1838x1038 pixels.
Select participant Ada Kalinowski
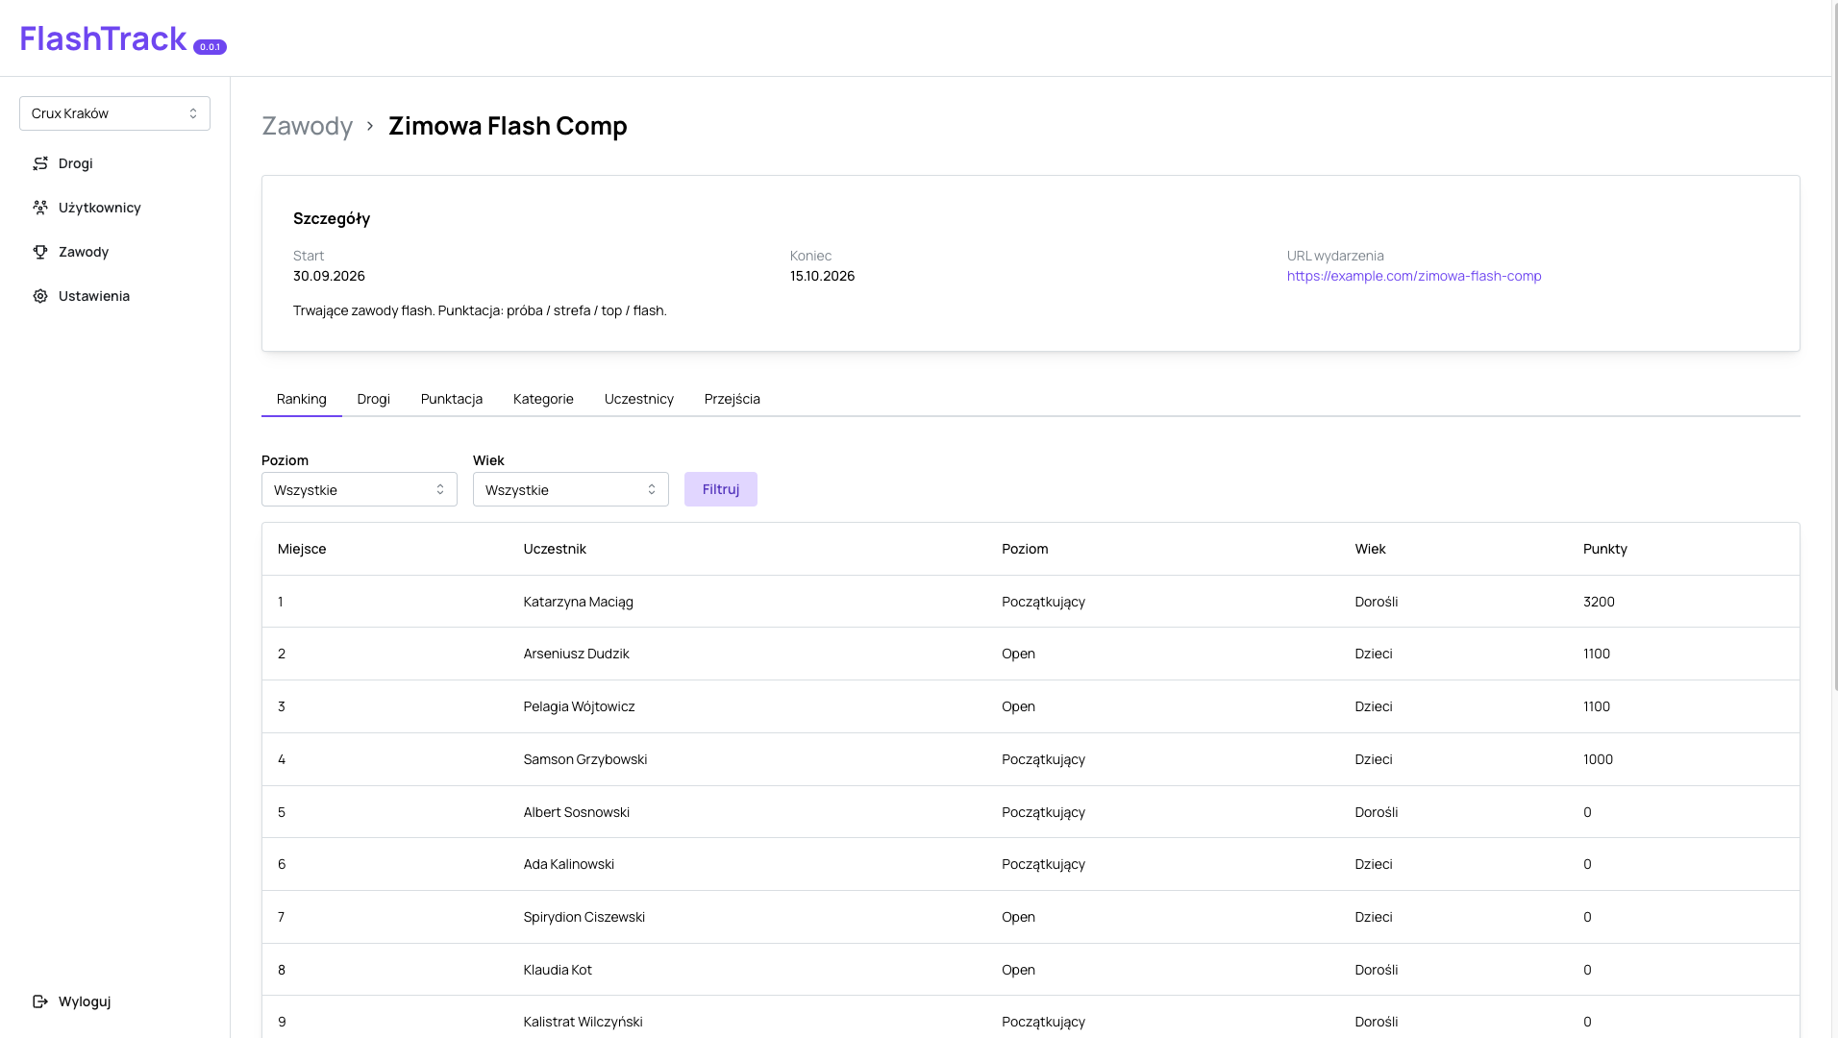pyautogui.click(x=569, y=864)
